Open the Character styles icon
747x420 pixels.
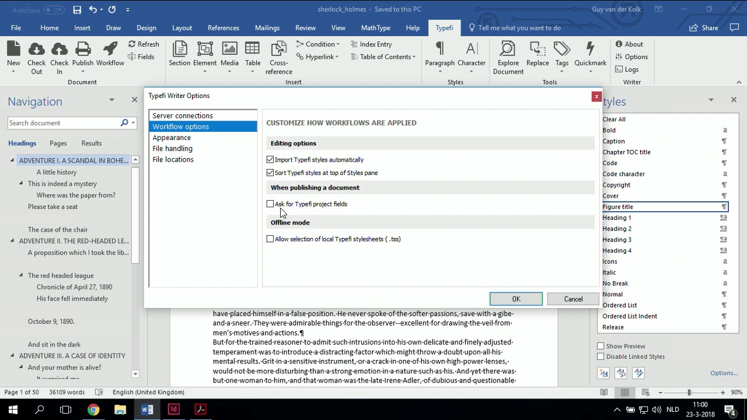tap(472, 49)
